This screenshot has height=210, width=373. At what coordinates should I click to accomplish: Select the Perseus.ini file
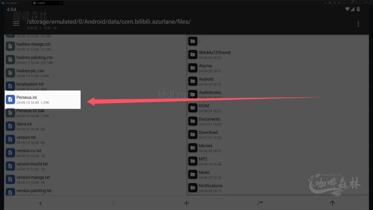(x=43, y=100)
